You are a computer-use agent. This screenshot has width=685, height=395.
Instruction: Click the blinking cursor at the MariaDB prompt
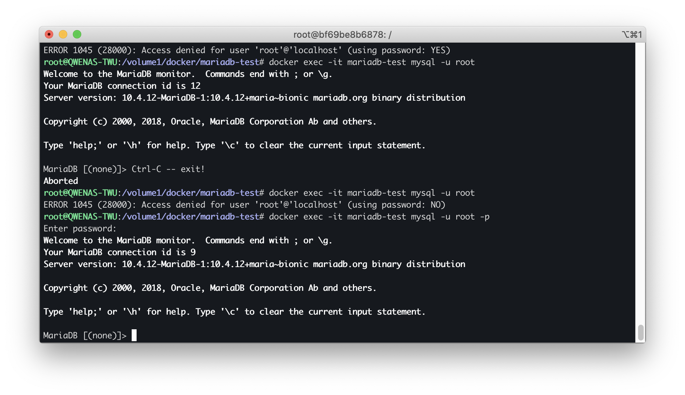[x=134, y=335]
